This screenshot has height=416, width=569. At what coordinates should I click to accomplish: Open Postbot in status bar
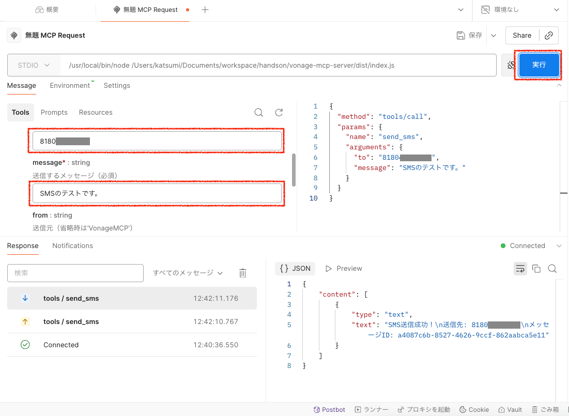tap(330, 409)
